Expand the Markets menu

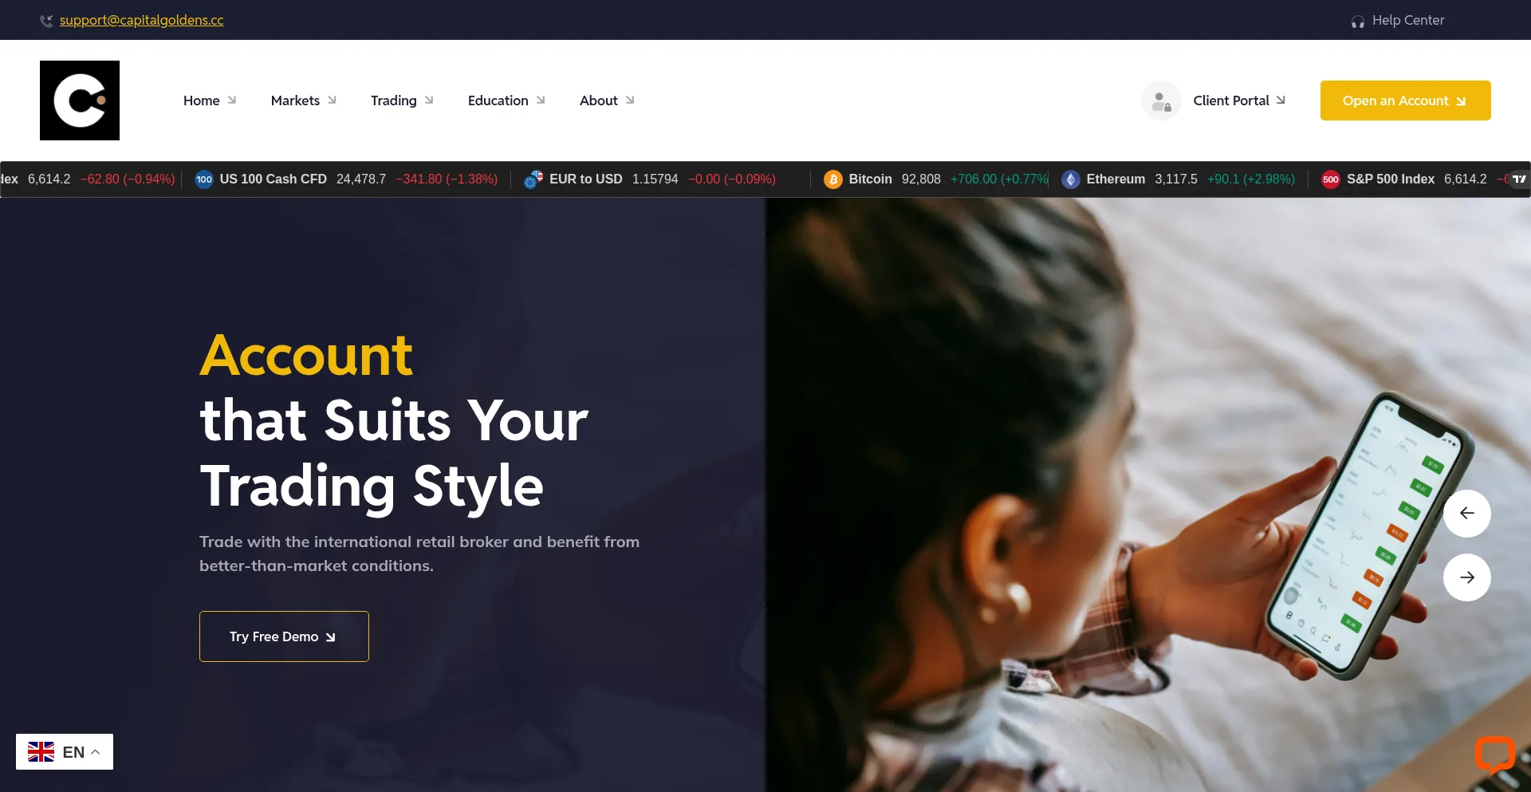coord(303,100)
